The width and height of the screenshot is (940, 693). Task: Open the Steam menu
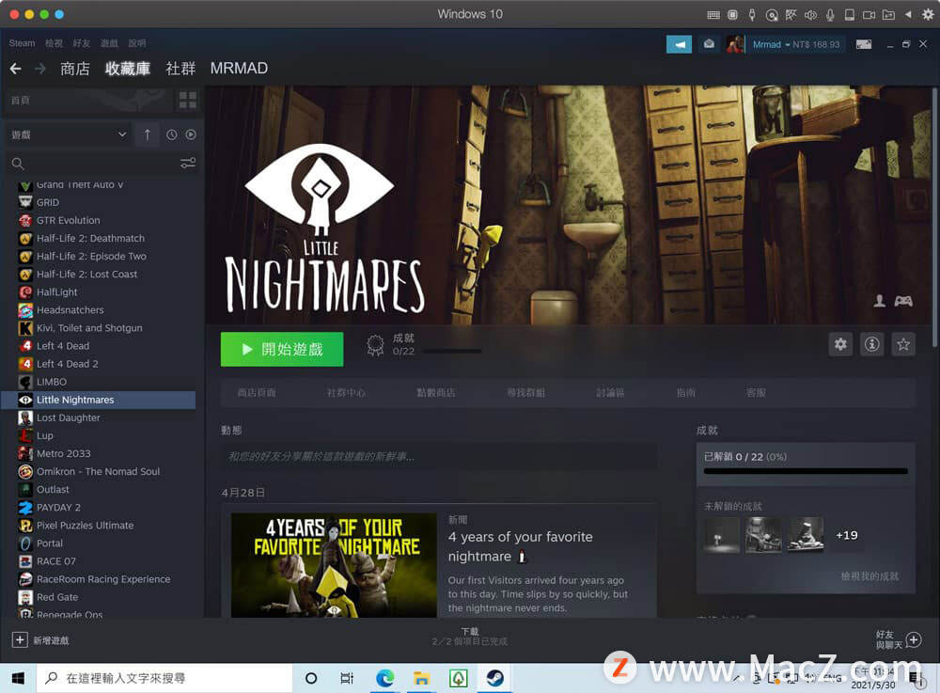click(x=22, y=43)
